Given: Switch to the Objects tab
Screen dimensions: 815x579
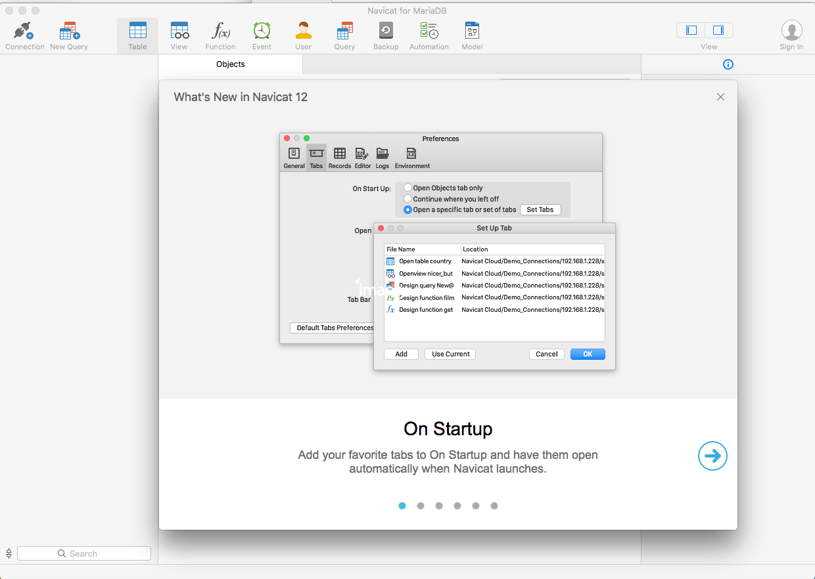Looking at the screenshot, I should pyautogui.click(x=231, y=64).
